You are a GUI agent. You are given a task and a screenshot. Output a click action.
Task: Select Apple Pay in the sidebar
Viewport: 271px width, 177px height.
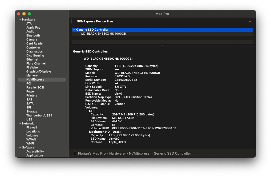[x=33, y=27]
